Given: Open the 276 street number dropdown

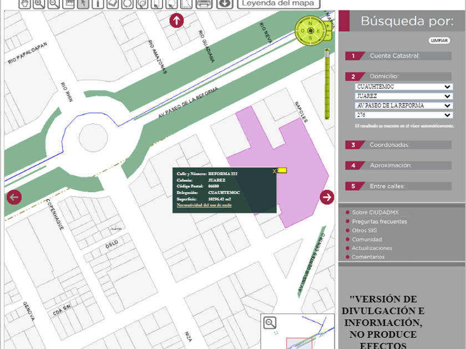Looking at the screenshot, I should coord(404,115).
